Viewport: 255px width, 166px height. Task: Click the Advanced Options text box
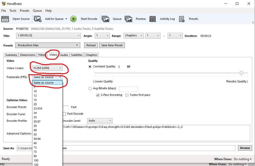[x=156, y=133]
